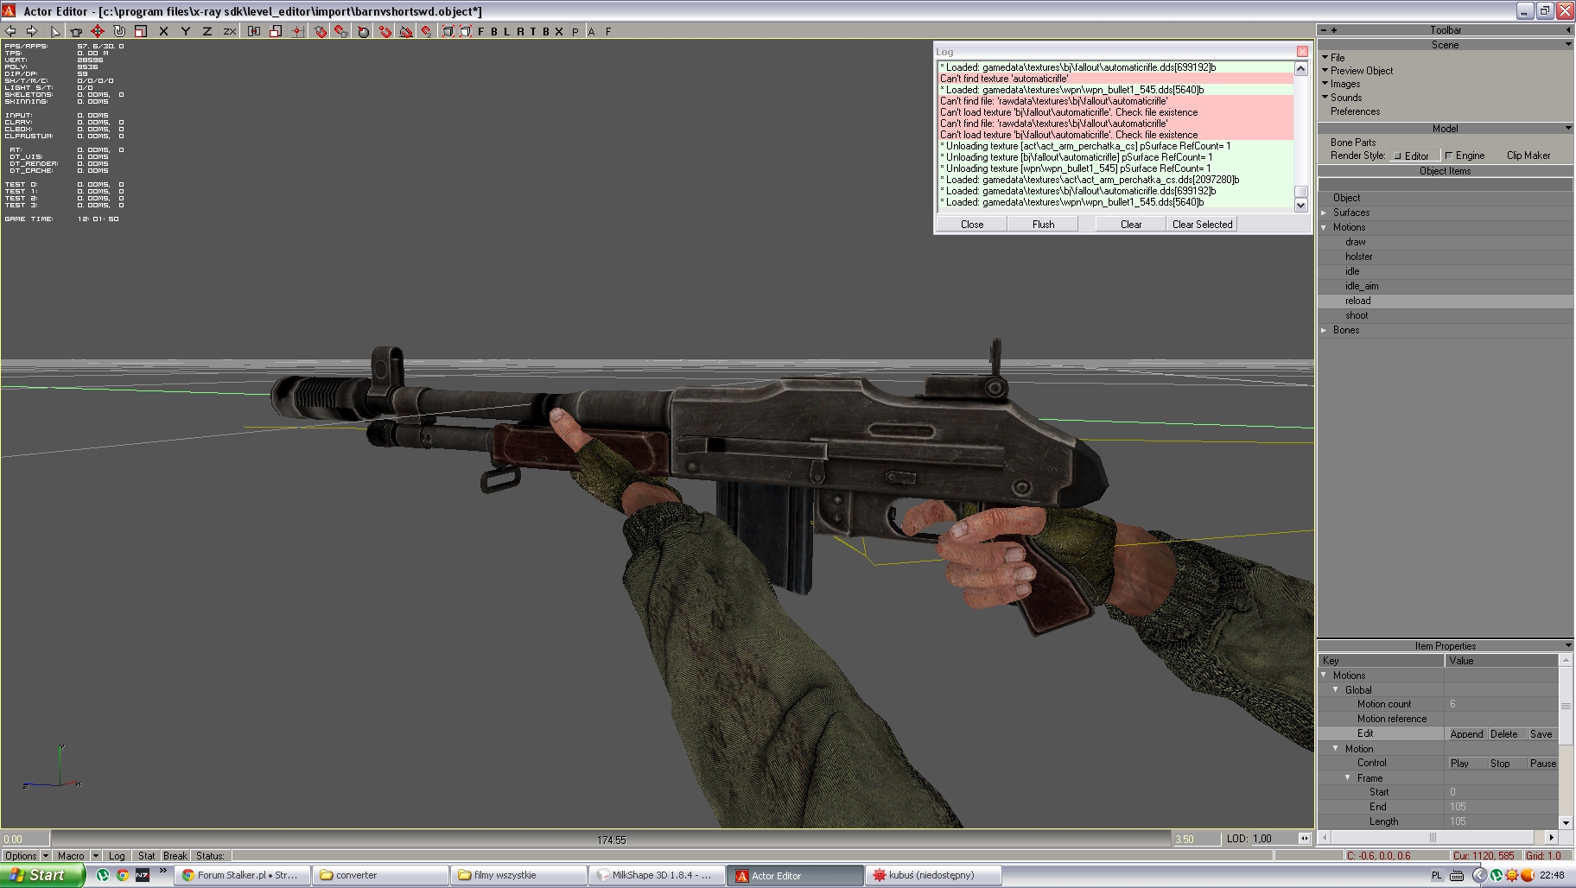The width and height of the screenshot is (1576, 888).
Task: Open Preferences in Scene panel
Action: click(1355, 111)
